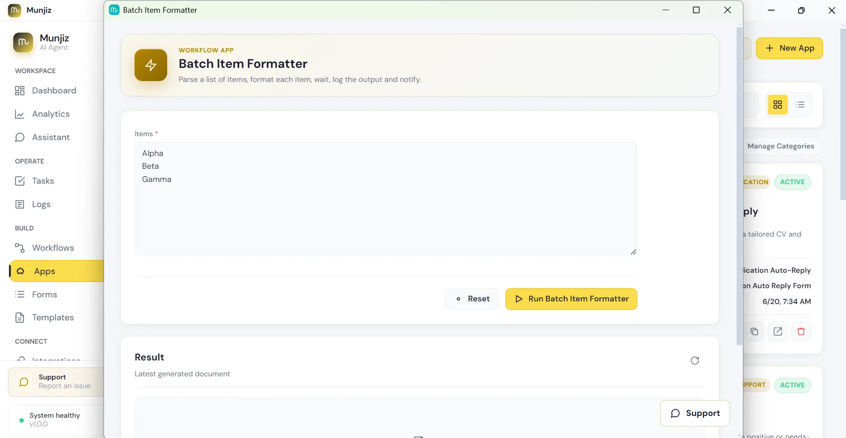Click the Templates file icon
The height and width of the screenshot is (438, 846).
pos(20,318)
